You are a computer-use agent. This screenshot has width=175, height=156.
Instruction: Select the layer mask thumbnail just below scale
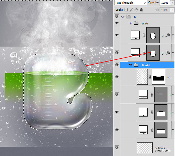click(153, 35)
